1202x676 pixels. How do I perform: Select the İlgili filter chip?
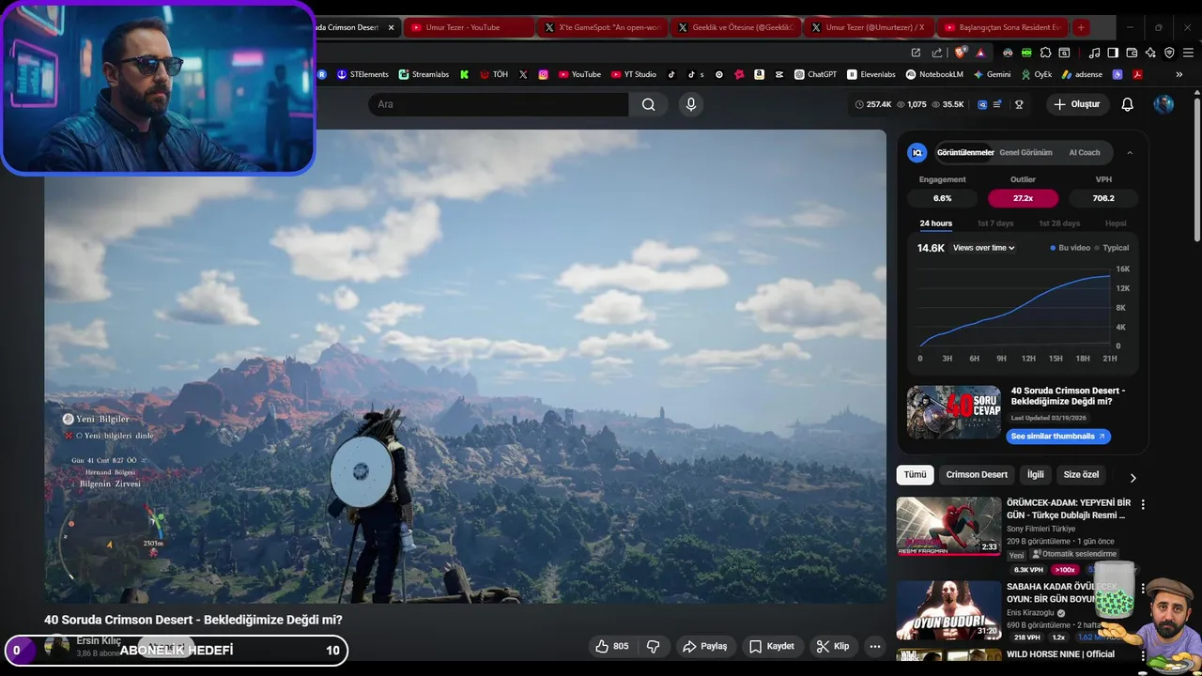point(1035,474)
